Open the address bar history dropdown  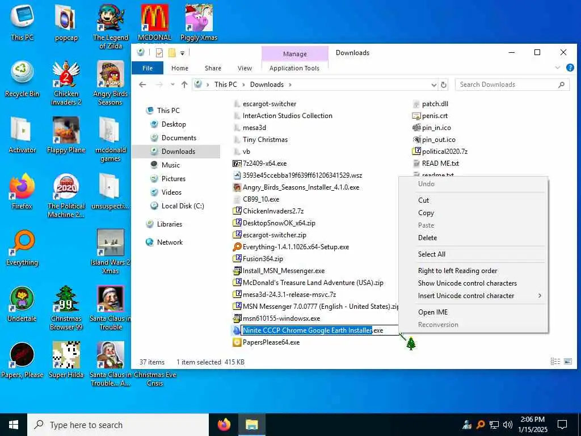pos(433,85)
